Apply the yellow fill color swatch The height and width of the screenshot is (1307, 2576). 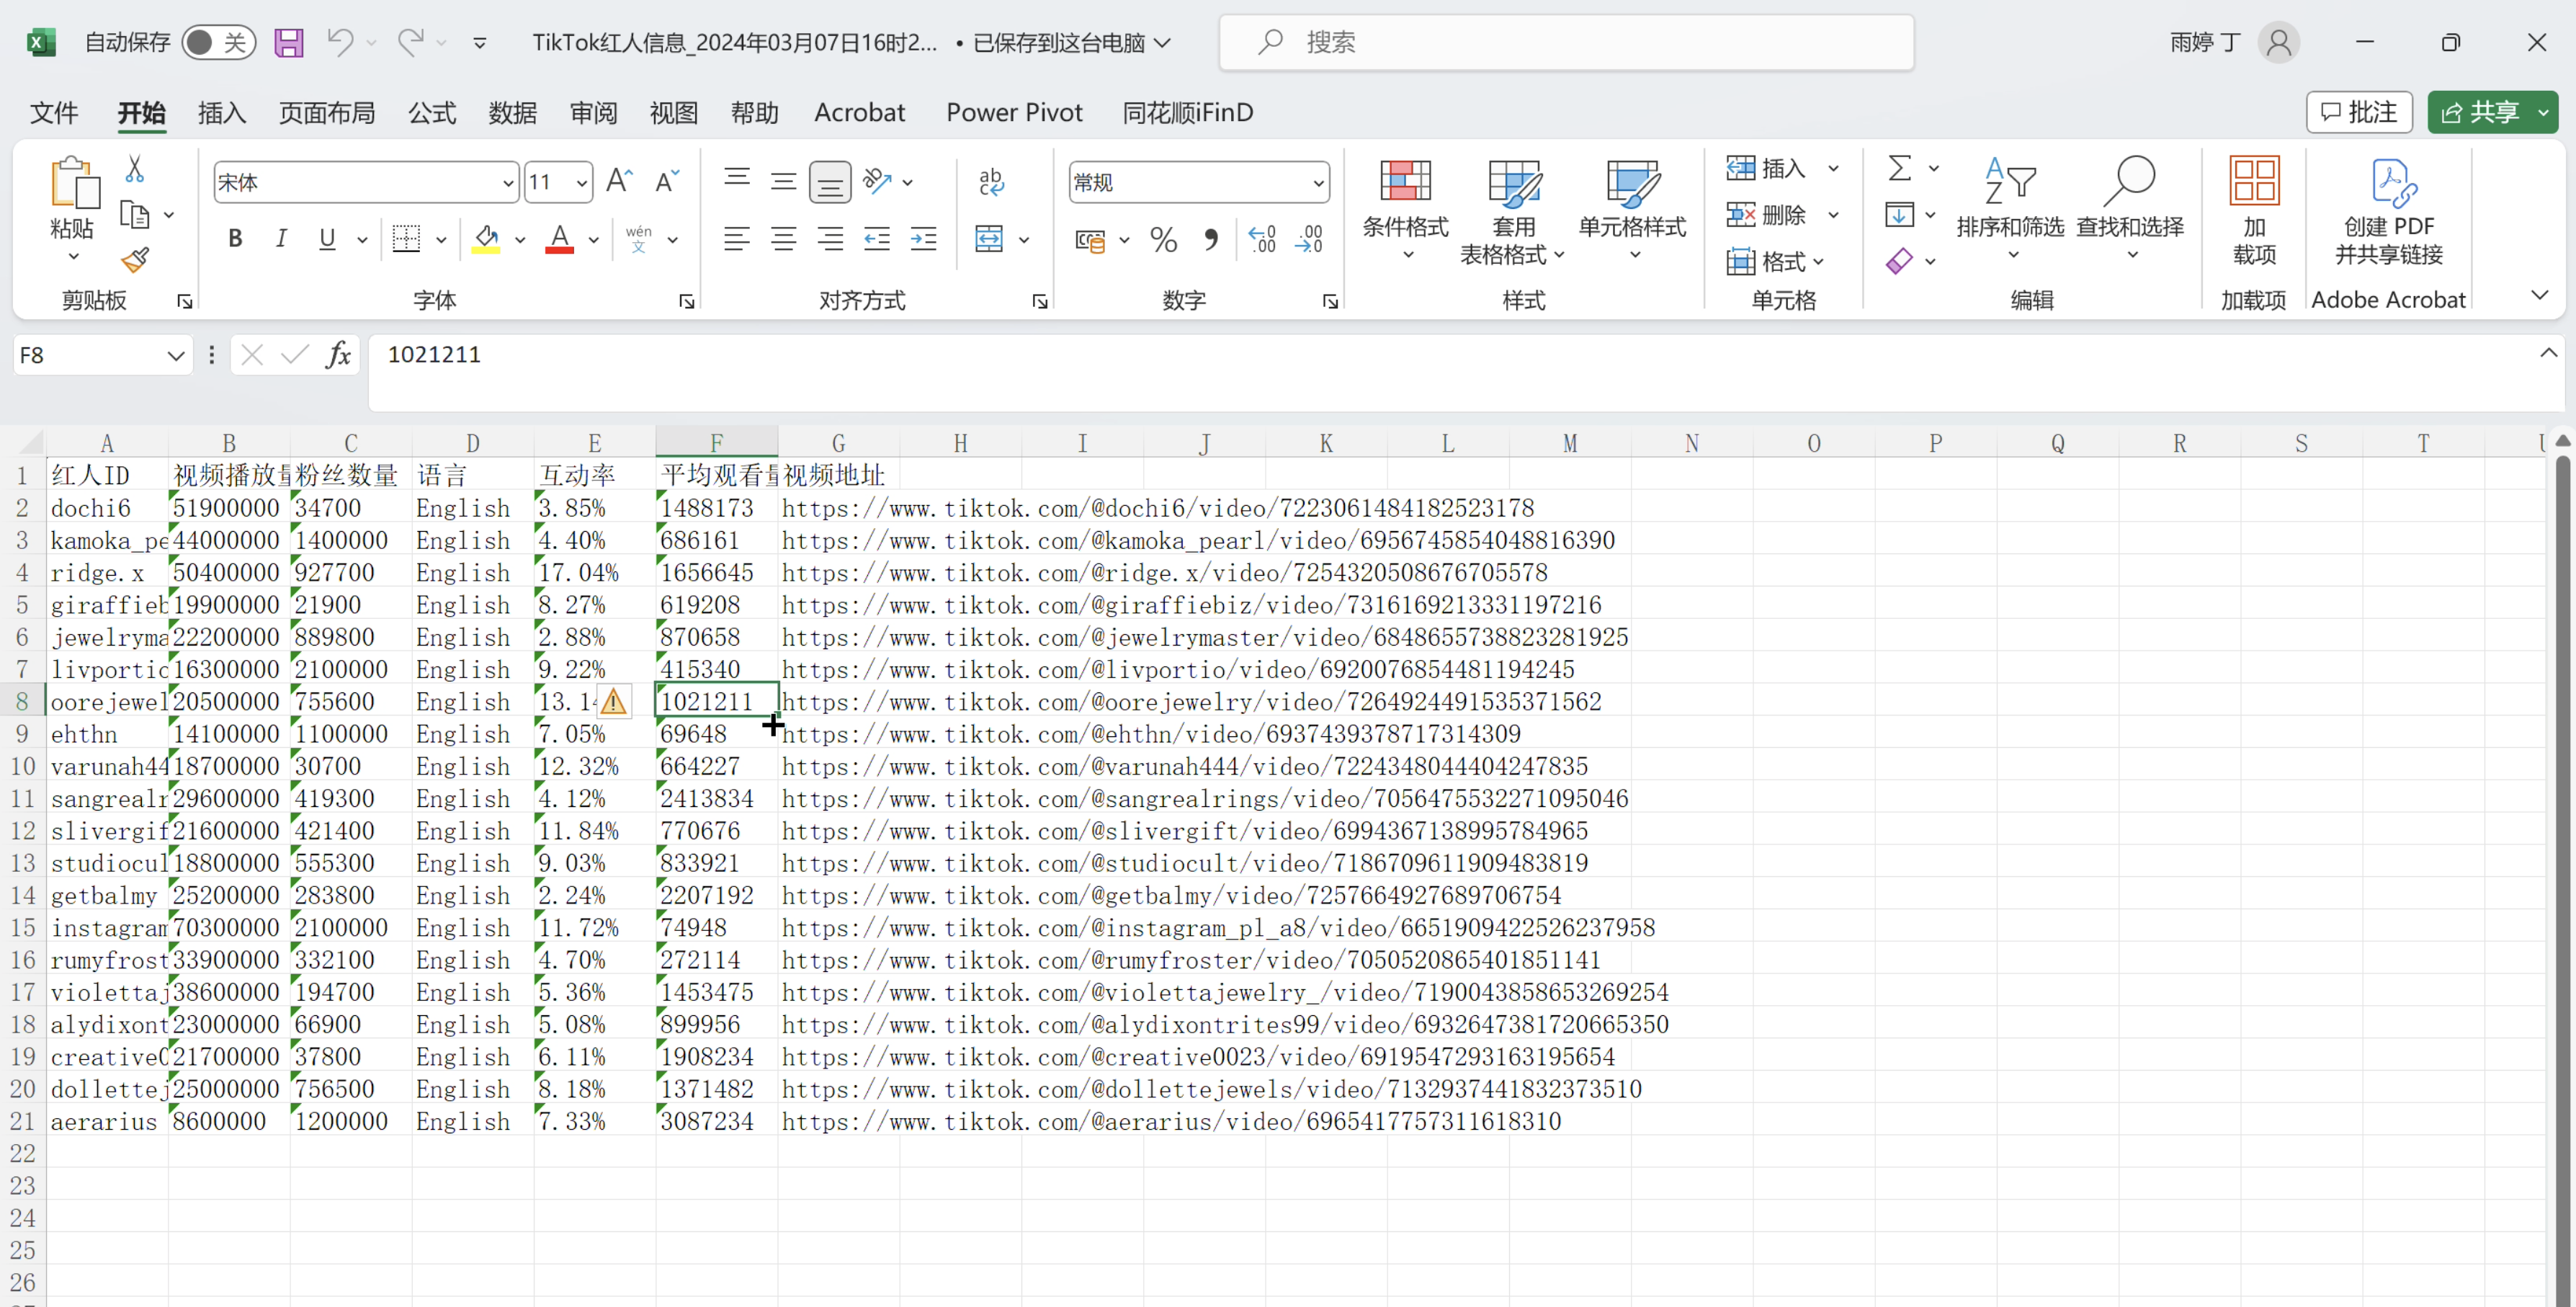click(x=486, y=240)
